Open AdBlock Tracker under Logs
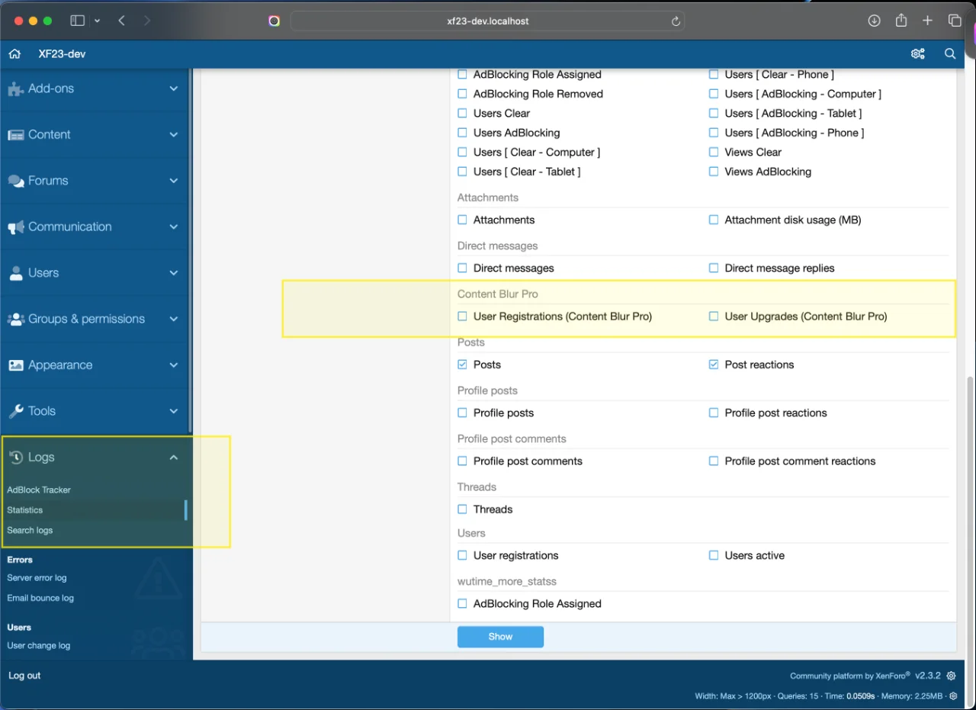 coord(39,490)
